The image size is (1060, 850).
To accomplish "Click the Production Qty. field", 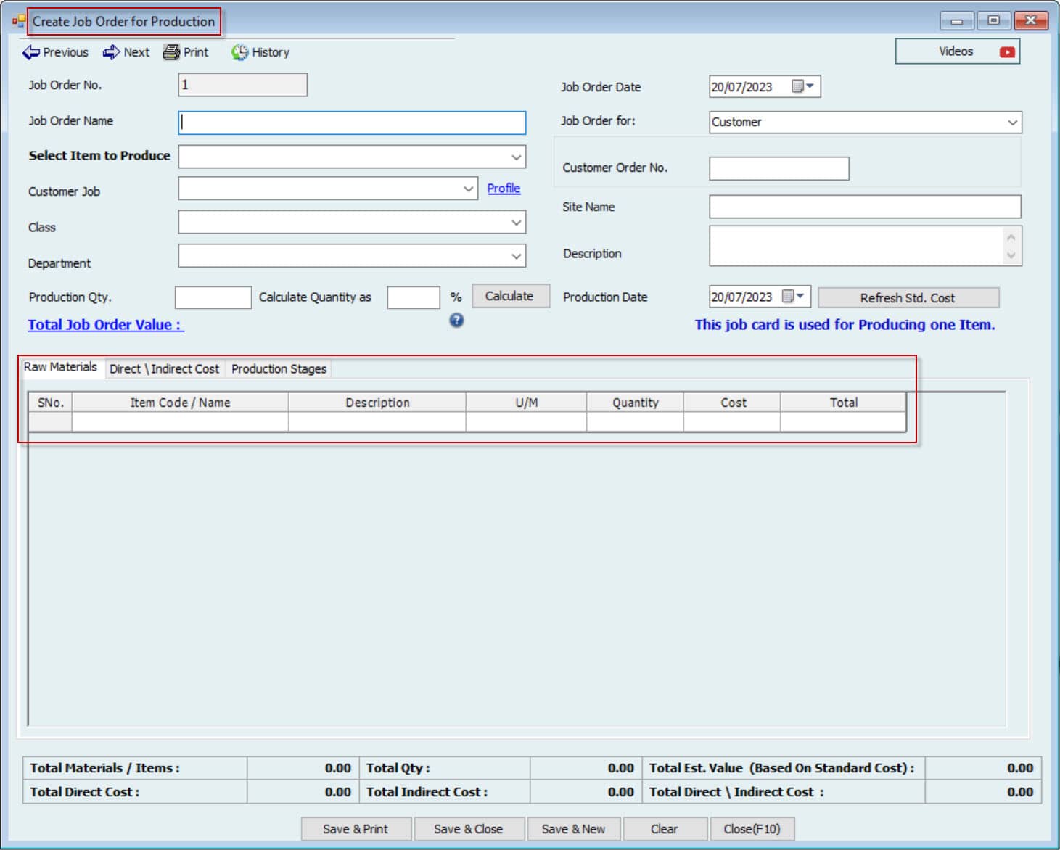I will click(x=213, y=297).
